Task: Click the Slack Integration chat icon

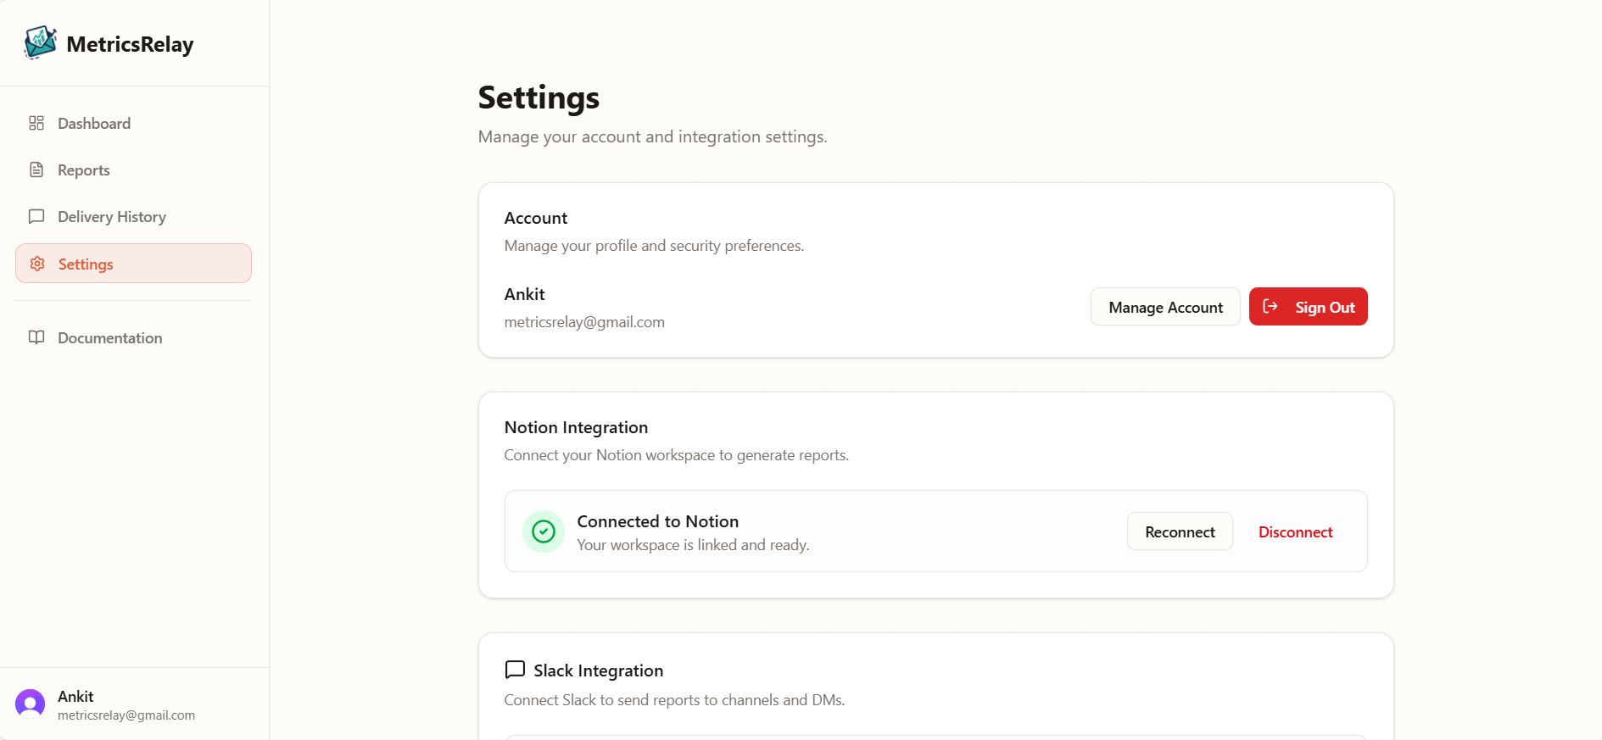Action: pos(515,670)
